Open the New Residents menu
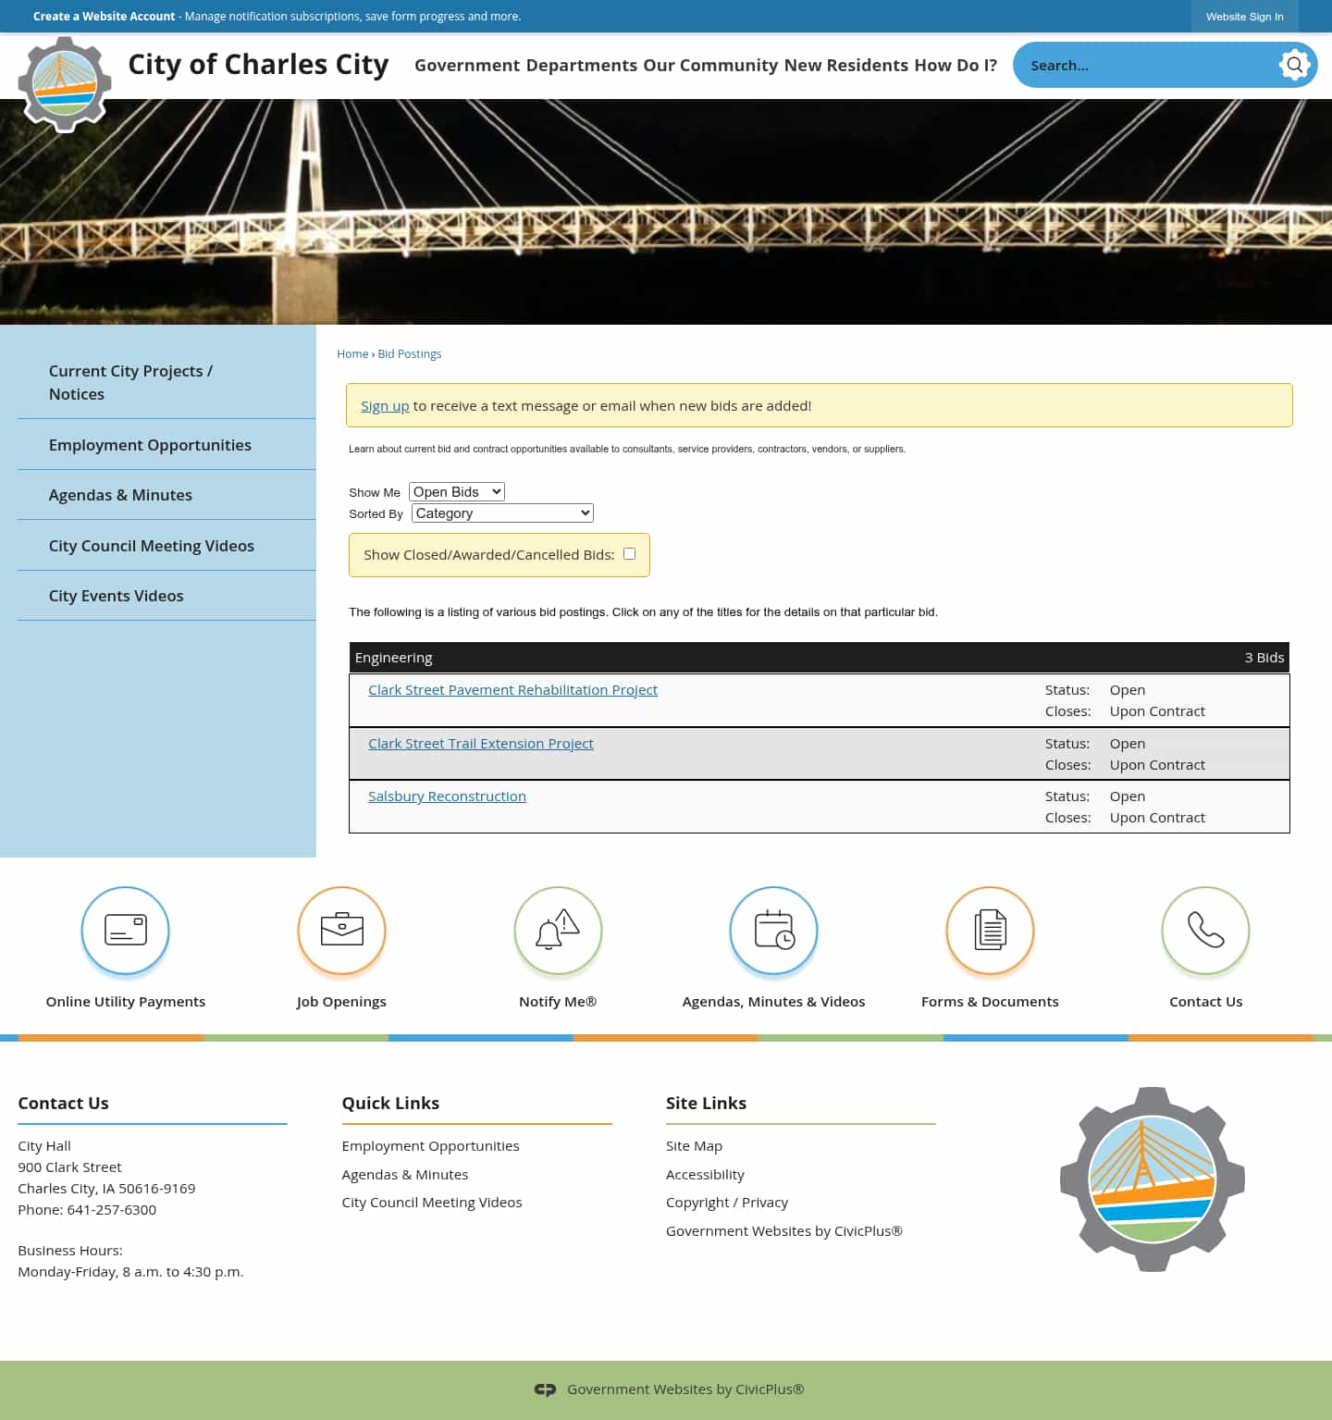 pyautogui.click(x=846, y=65)
